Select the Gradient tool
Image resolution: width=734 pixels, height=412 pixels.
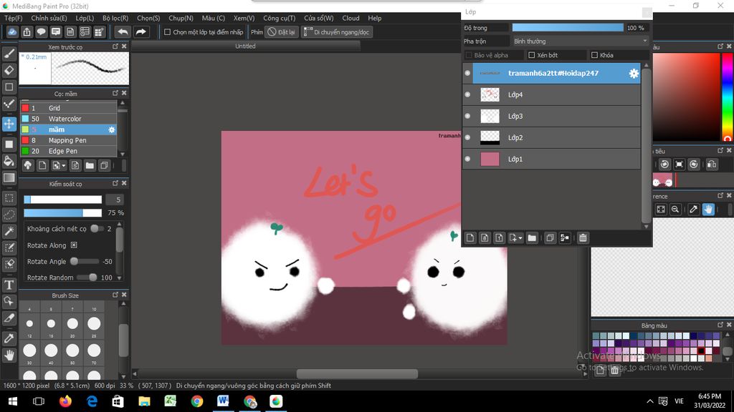9,178
